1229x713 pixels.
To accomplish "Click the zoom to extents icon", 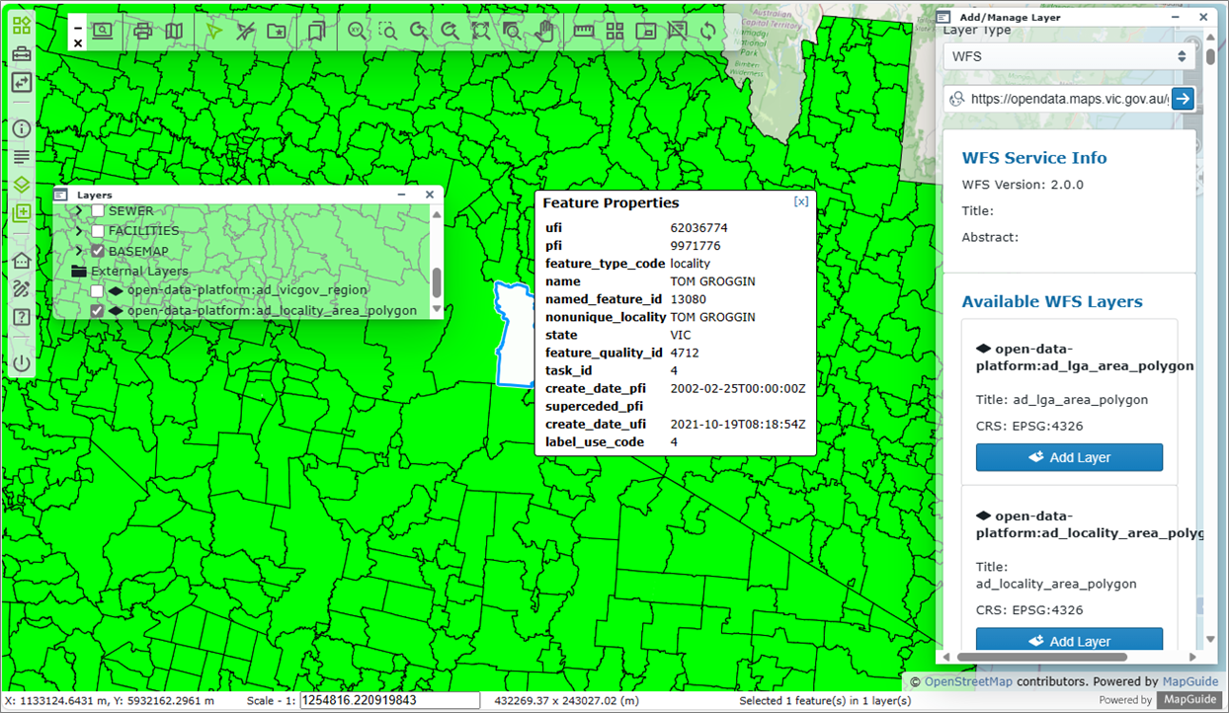I will tap(480, 32).
